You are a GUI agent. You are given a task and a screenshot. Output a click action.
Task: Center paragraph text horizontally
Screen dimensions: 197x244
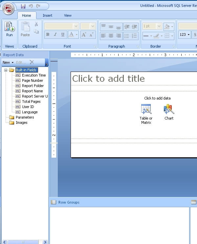point(111,36)
